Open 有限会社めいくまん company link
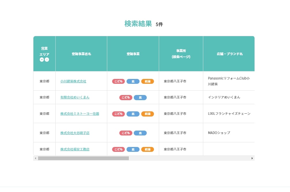 [x=75, y=97]
